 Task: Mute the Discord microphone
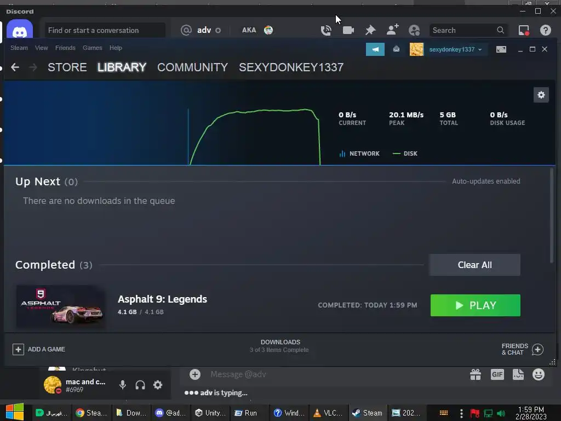pos(122,385)
